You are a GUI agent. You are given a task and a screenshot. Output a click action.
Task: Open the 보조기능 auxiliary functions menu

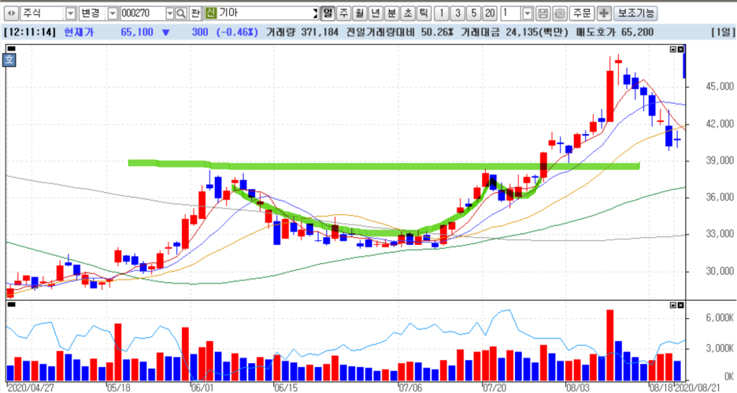click(x=635, y=13)
